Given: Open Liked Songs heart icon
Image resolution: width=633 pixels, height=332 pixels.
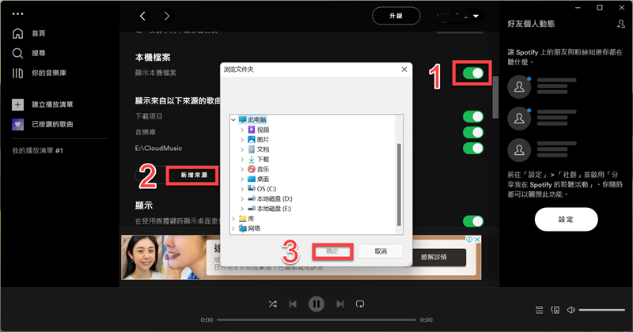Looking at the screenshot, I should click(x=17, y=124).
